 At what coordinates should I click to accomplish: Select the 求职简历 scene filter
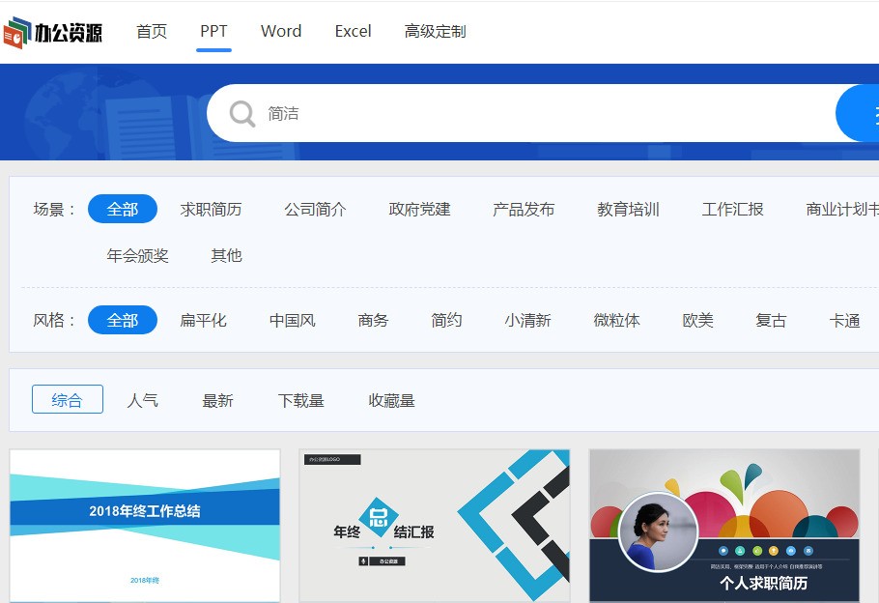coord(211,210)
